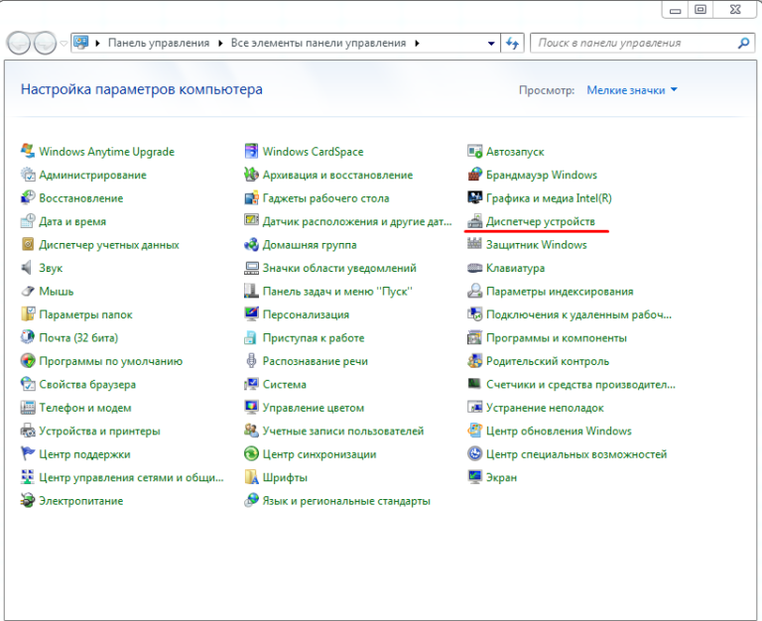Click the Параметры папок folder icon
Image resolution: width=762 pixels, height=621 pixels.
pos(28,313)
